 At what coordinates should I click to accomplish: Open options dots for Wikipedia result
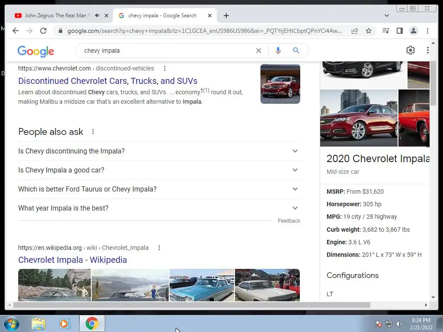[159, 248]
